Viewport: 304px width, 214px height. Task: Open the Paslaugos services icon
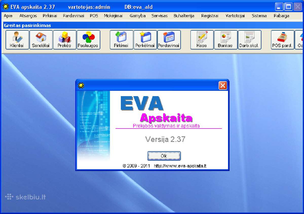[88, 40]
